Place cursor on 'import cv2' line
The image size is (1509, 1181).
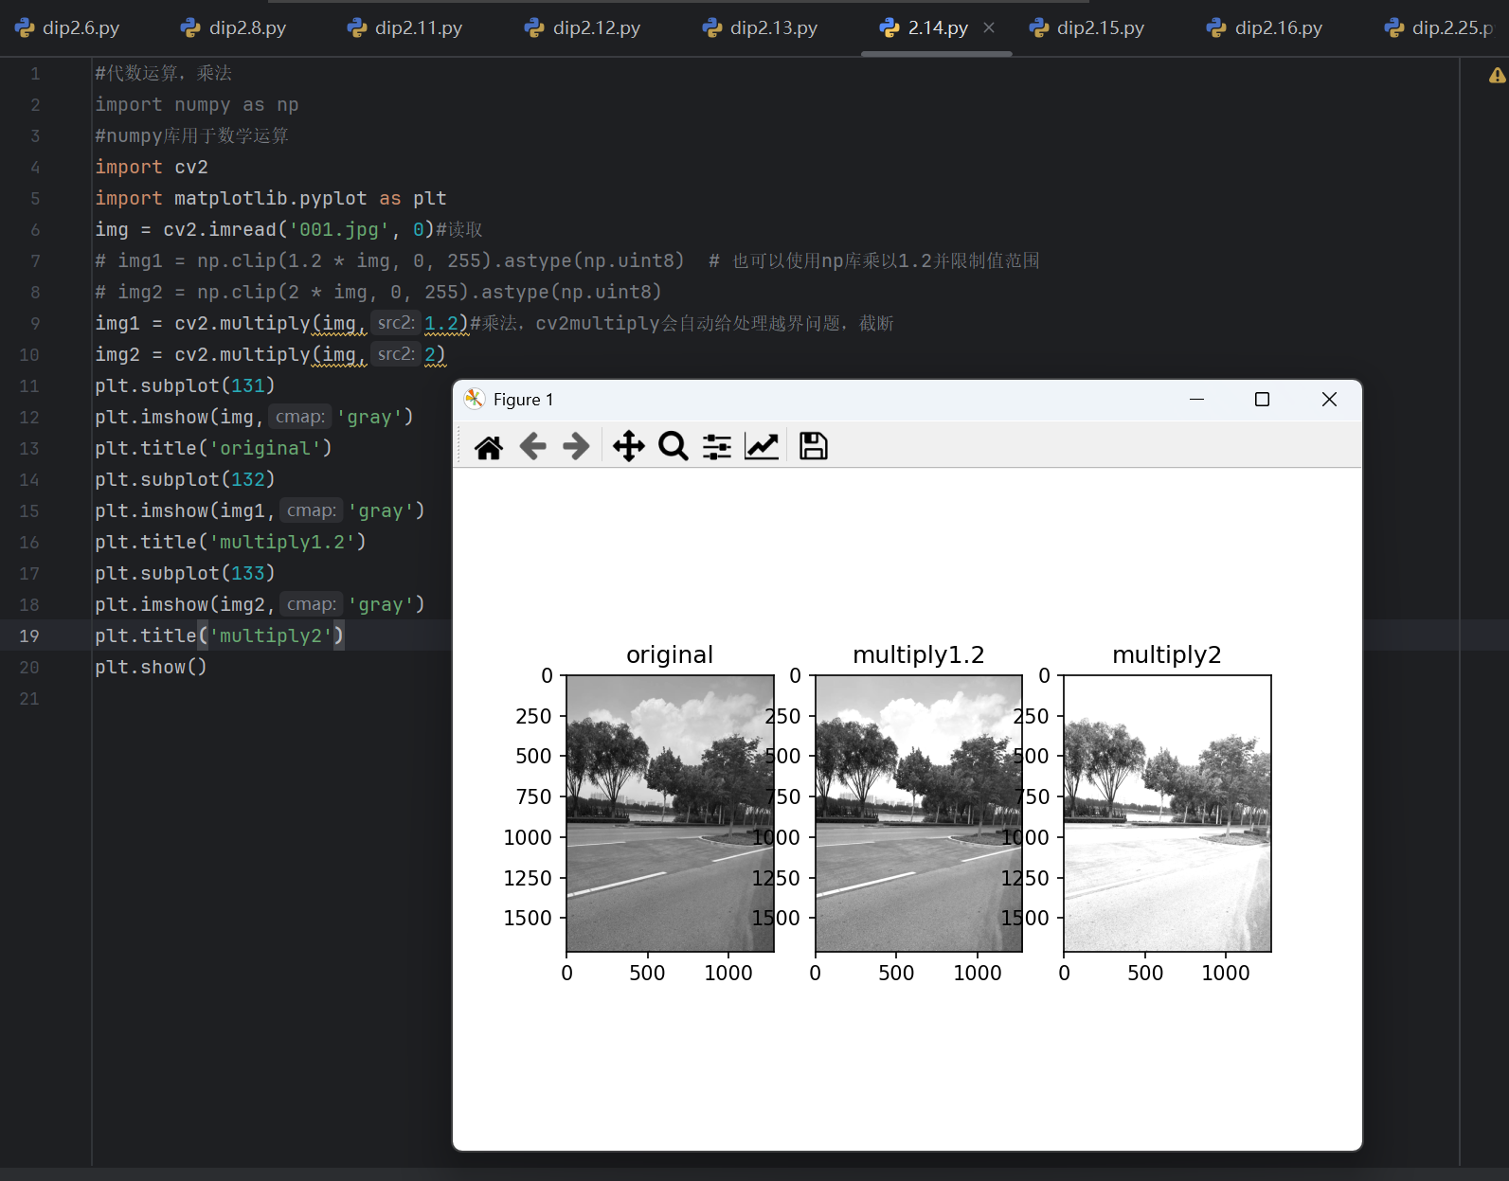click(x=152, y=167)
